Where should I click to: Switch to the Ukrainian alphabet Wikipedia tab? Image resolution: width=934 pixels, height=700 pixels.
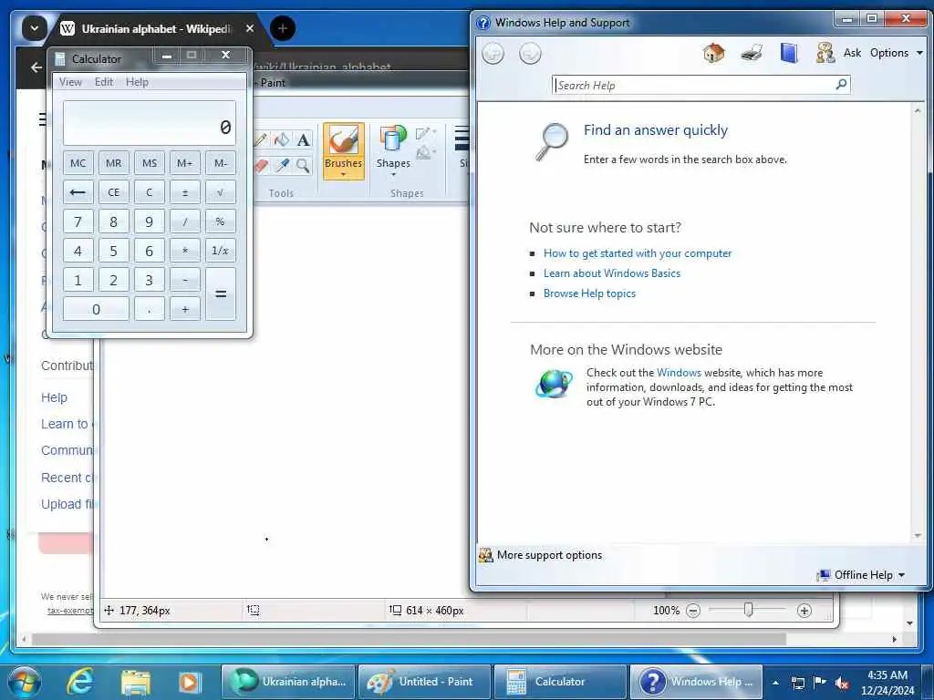click(155, 28)
